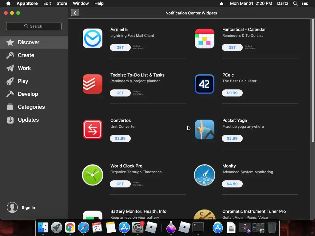Get World Clock Pro

120,184
